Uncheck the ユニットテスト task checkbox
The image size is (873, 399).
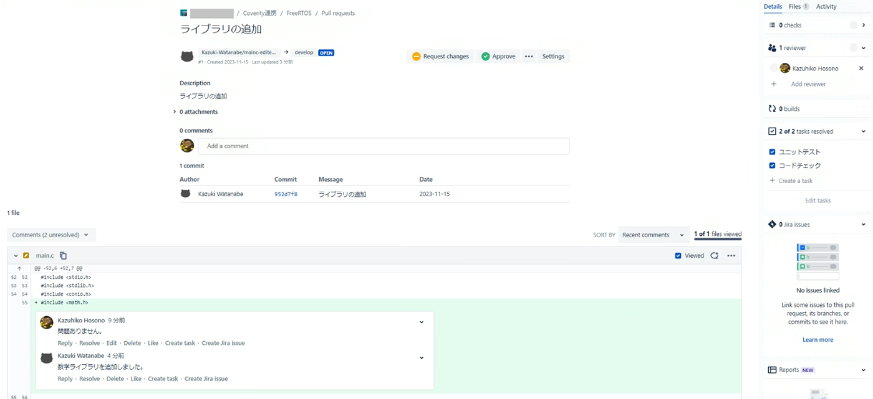[772, 152]
